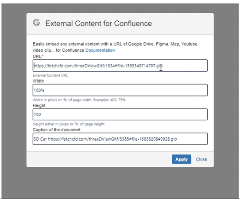
Task: Apply the external content settings
Action: pyautogui.click(x=182, y=159)
